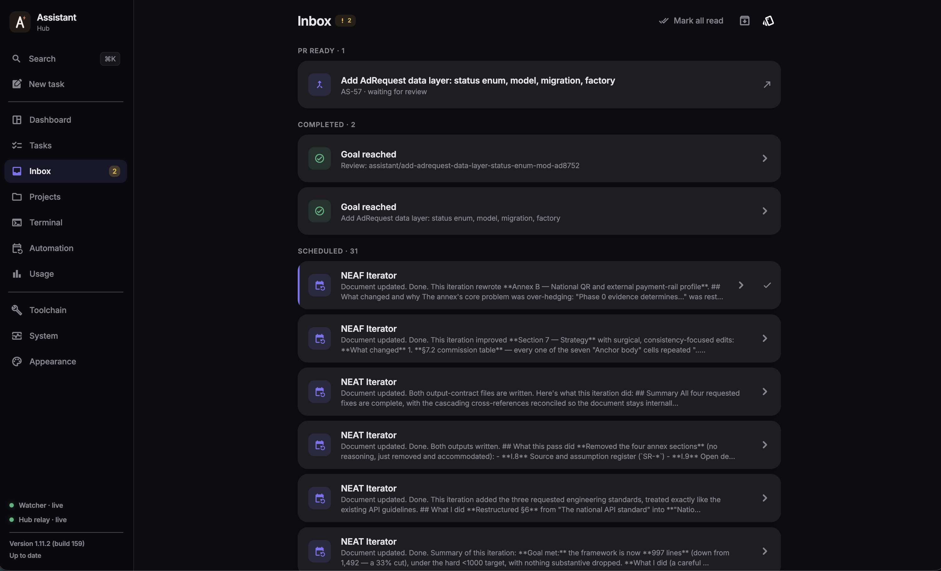The image size is (941, 571).
Task: Expand the second Goal reached item chevron
Action: coord(764,211)
